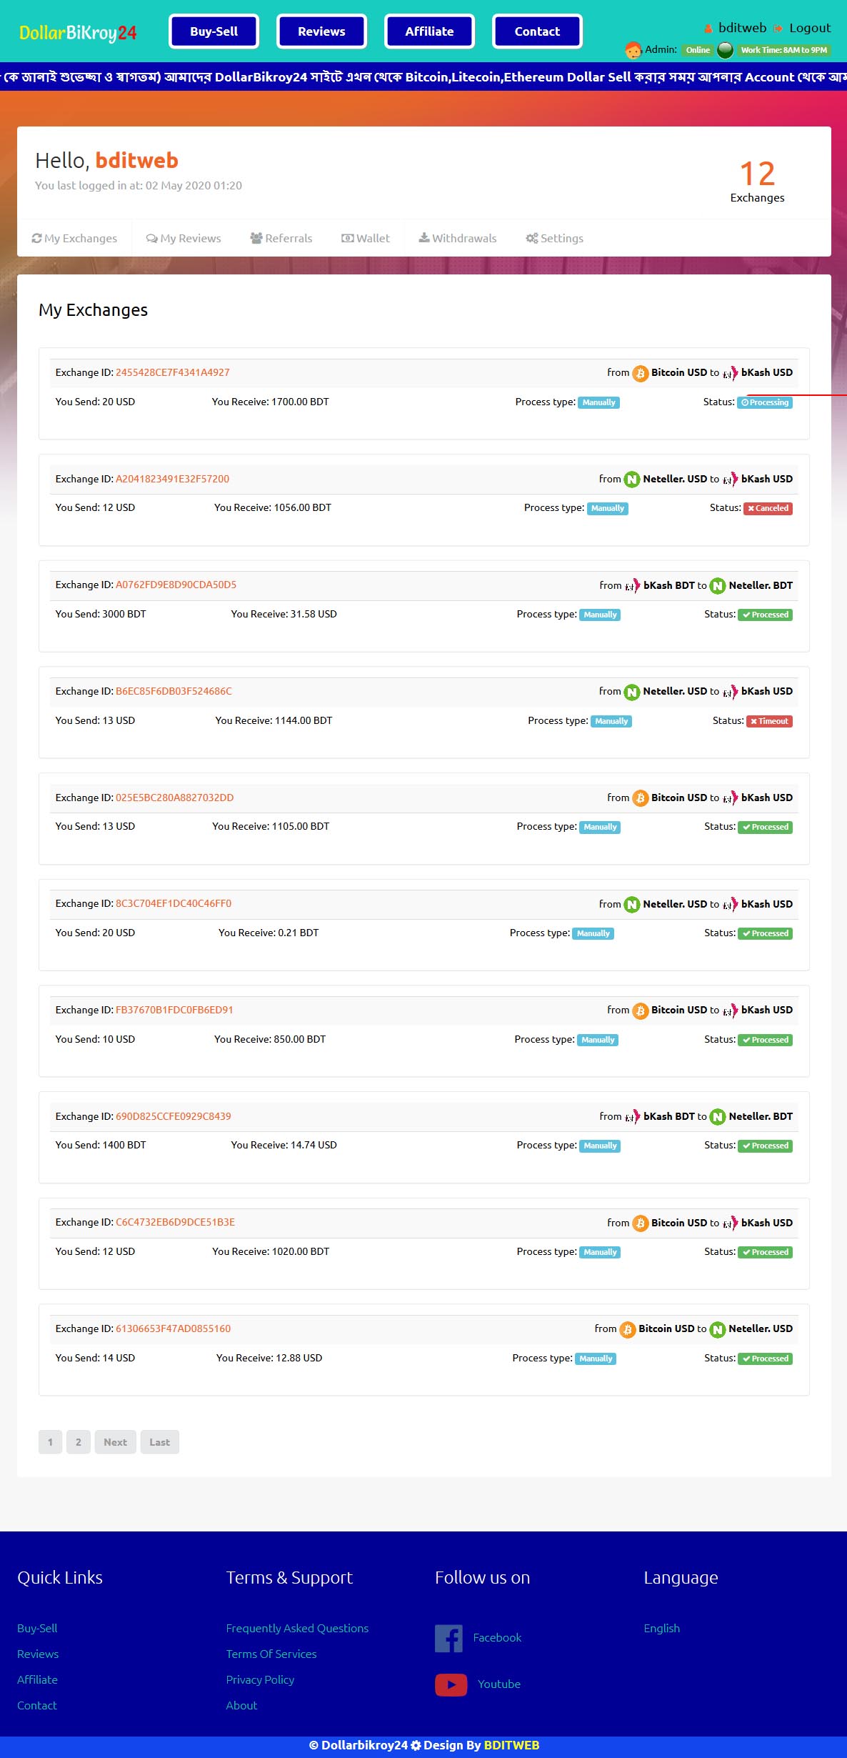This screenshot has height=1758, width=847.
Task: Open the Wallet tab
Action: point(366,238)
